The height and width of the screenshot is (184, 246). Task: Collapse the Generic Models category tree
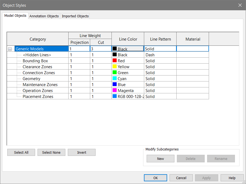(x=10, y=49)
